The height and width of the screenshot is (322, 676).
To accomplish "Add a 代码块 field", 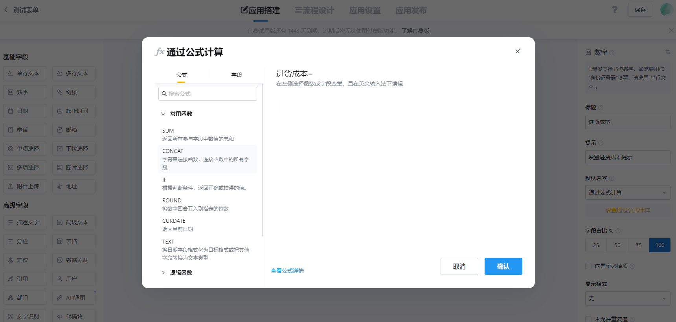I will (x=74, y=316).
